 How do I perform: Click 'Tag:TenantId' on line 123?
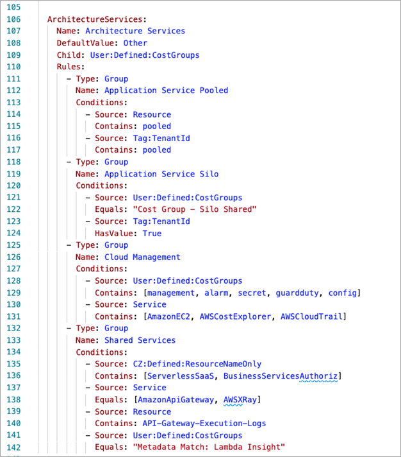coord(161,221)
